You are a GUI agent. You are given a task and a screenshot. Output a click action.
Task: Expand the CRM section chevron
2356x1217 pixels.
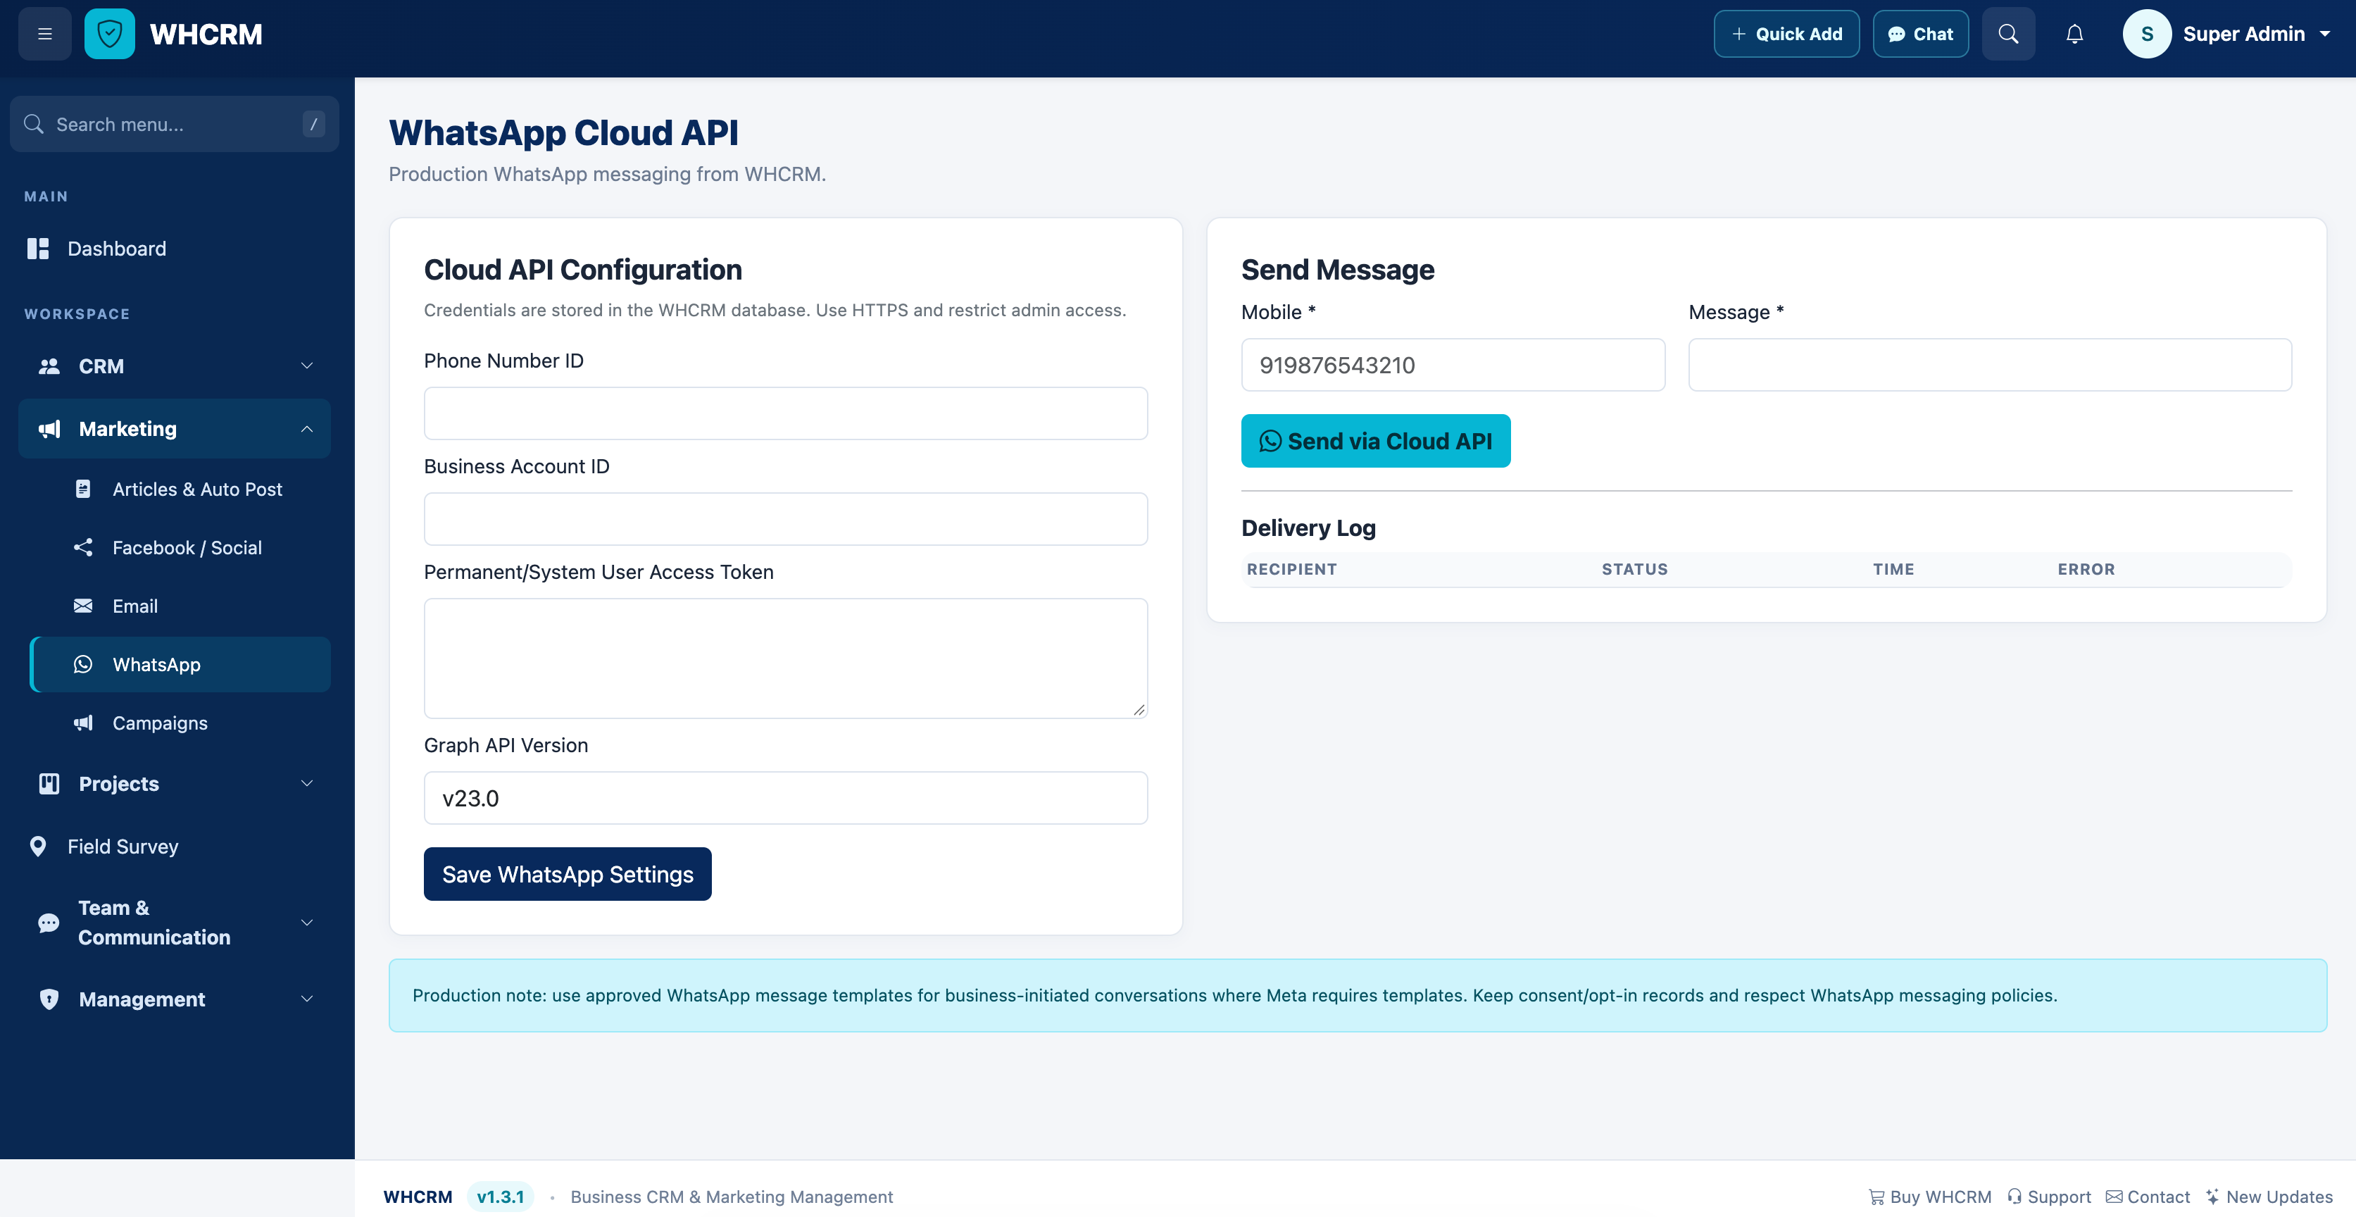pos(307,366)
